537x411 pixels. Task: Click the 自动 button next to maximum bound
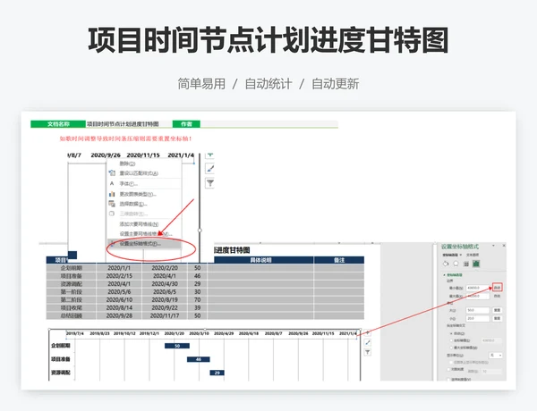(x=498, y=296)
